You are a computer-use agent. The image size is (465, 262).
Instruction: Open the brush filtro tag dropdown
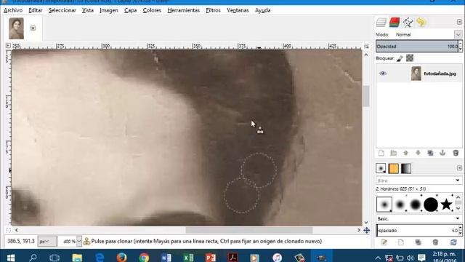[x=458, y=180]
